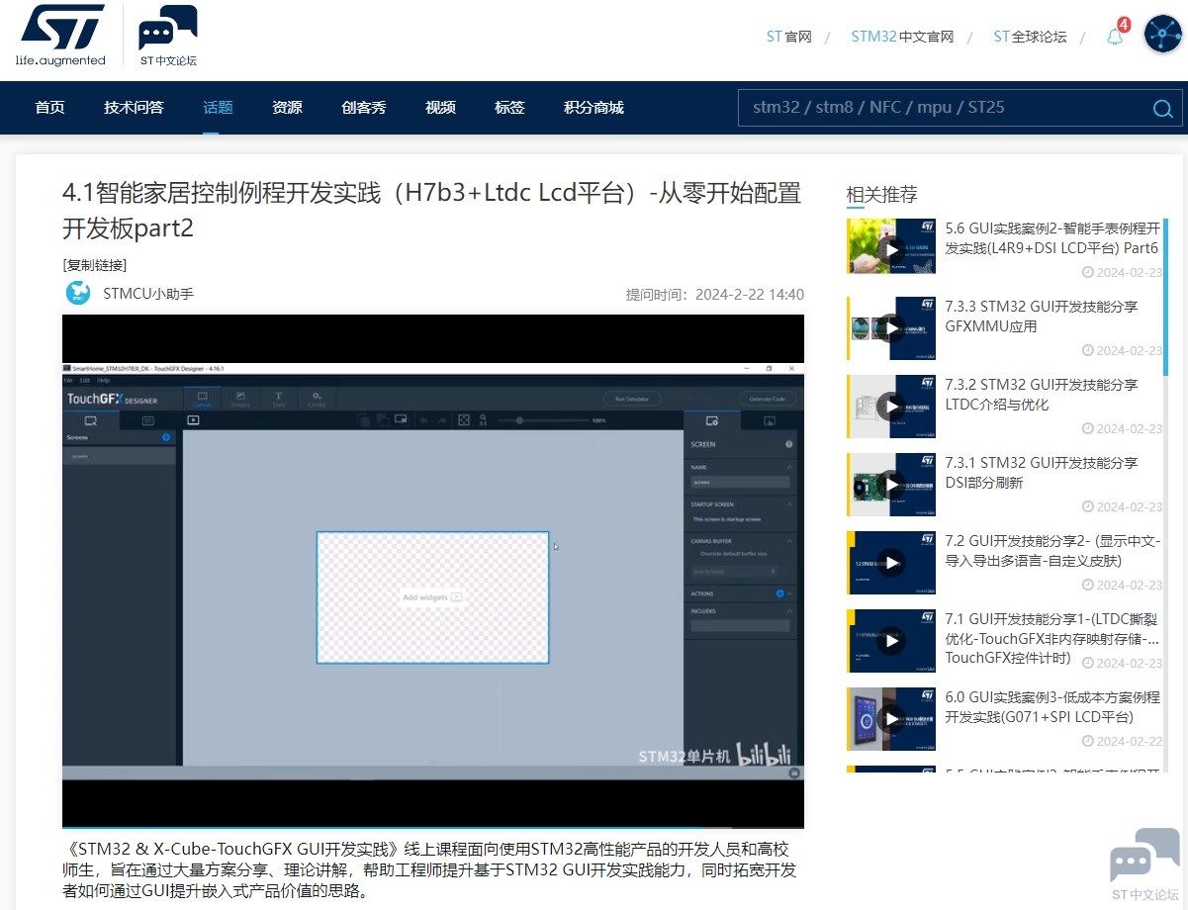Open title 5.6 GUI实践案例2-智能手表例程开发实践
This screenshot has height=910, width=1188.
[1052, 238]
